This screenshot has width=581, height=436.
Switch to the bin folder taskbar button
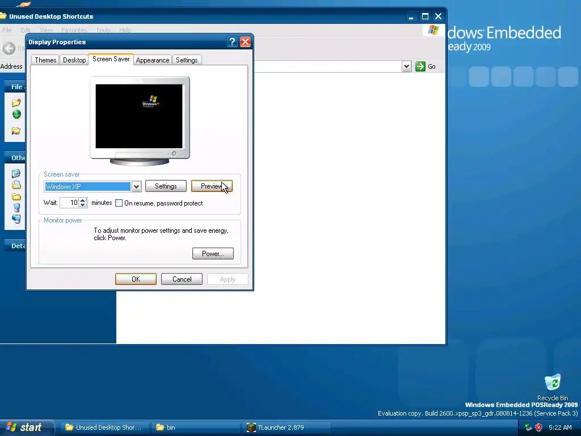[196, 427]
